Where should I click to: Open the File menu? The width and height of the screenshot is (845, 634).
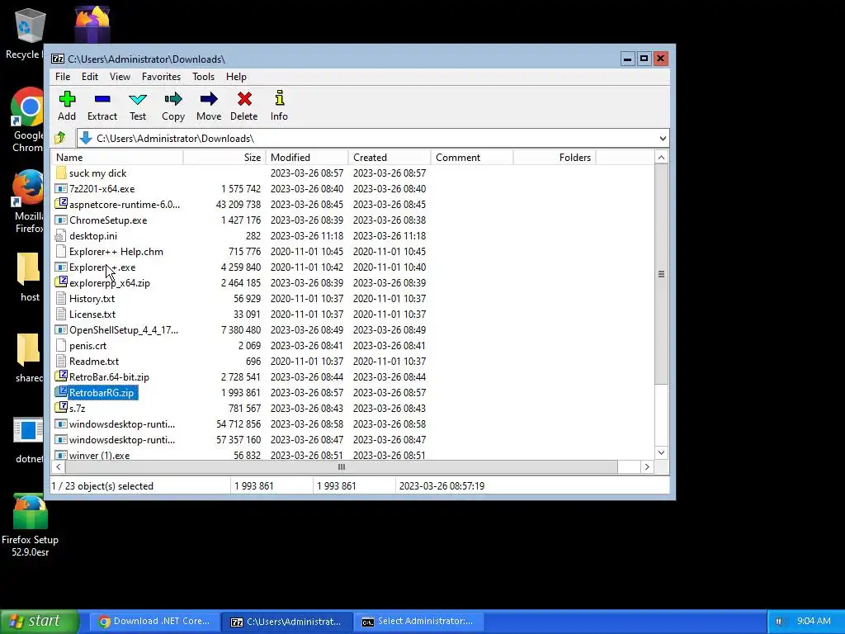63,77
